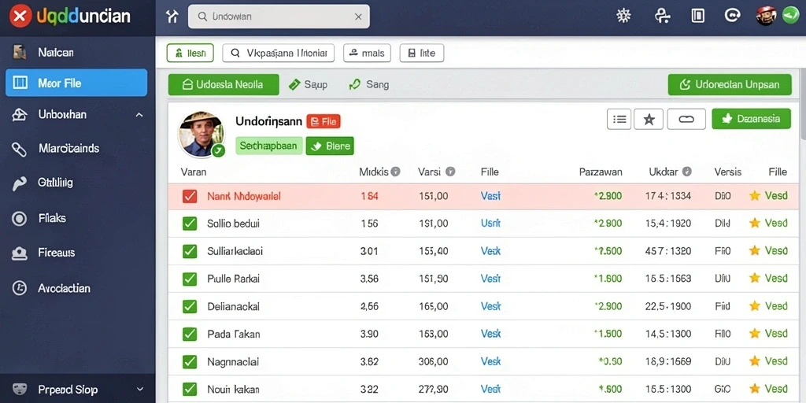Click the list view icon button
Image resolution: width=806 pixels, height=403 pixels.
pos(619,120)
